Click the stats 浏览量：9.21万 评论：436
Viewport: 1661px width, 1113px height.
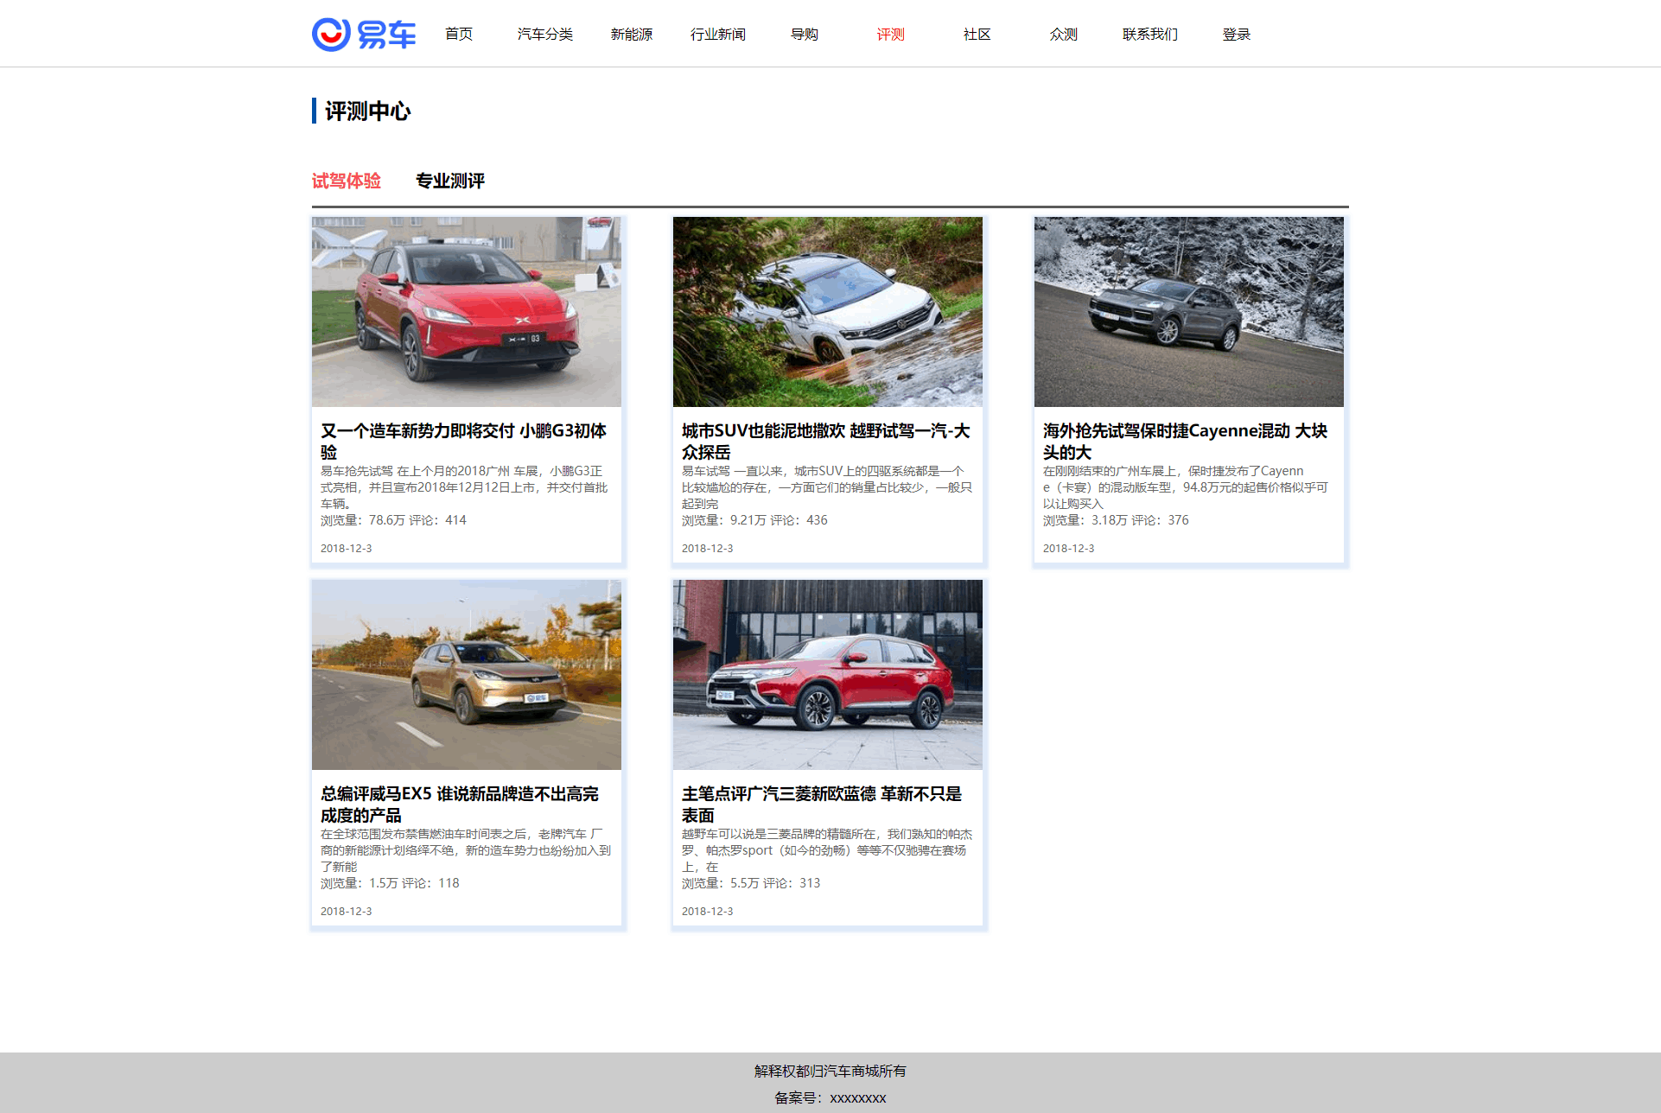[x=754, y=520]
